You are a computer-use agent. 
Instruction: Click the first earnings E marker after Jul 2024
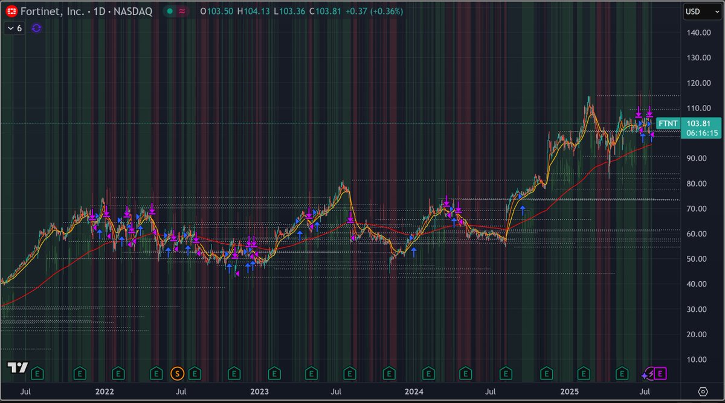505,373
